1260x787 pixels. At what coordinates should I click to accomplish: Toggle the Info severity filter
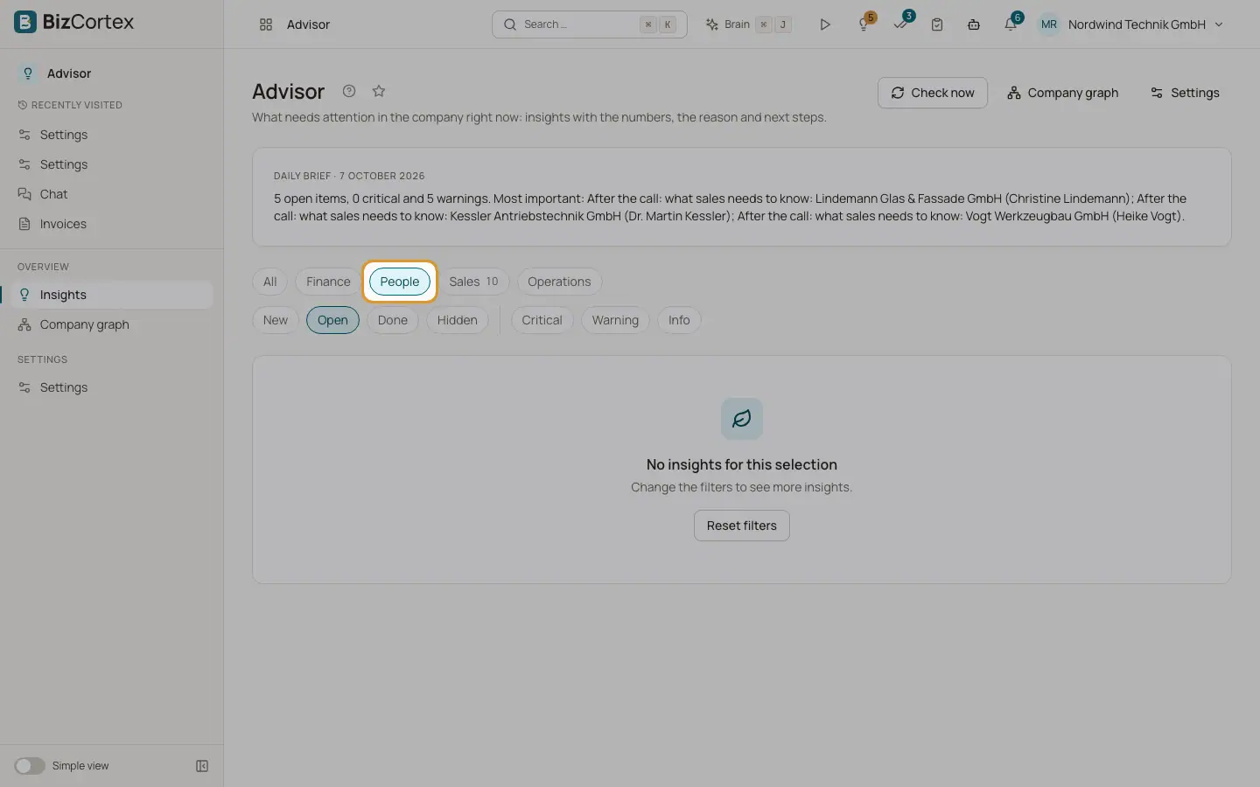point(679,320)
